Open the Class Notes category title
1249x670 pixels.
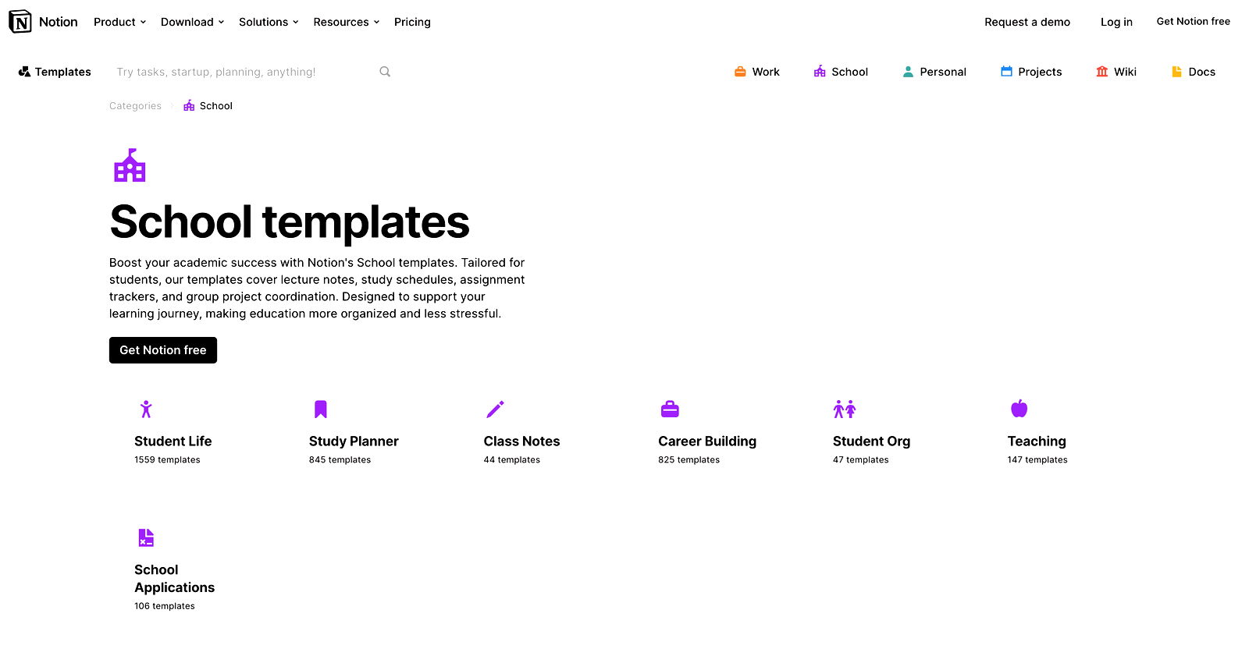point(521,441)
